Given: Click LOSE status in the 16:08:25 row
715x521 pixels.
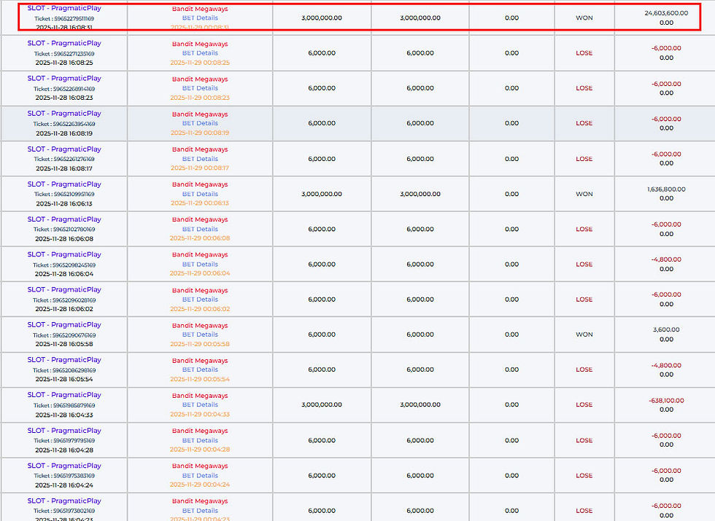Looking at the screenshot, I should click(x=584, y=52).
